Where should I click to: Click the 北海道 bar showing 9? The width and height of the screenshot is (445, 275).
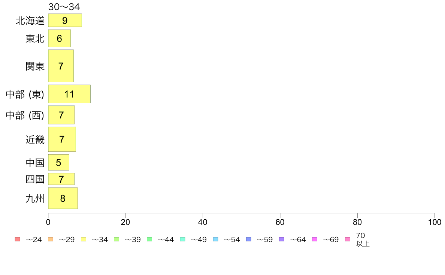pyautogui.click(x=65, y=21)
